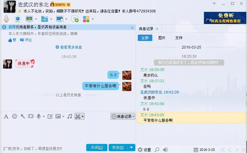Record a voice message with mic icon
This screenshot has width=247, height=153.
(x=39, y=116)
